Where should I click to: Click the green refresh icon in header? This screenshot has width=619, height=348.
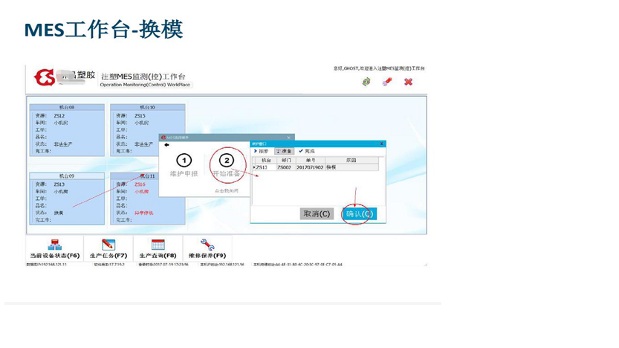pos(366,82)
